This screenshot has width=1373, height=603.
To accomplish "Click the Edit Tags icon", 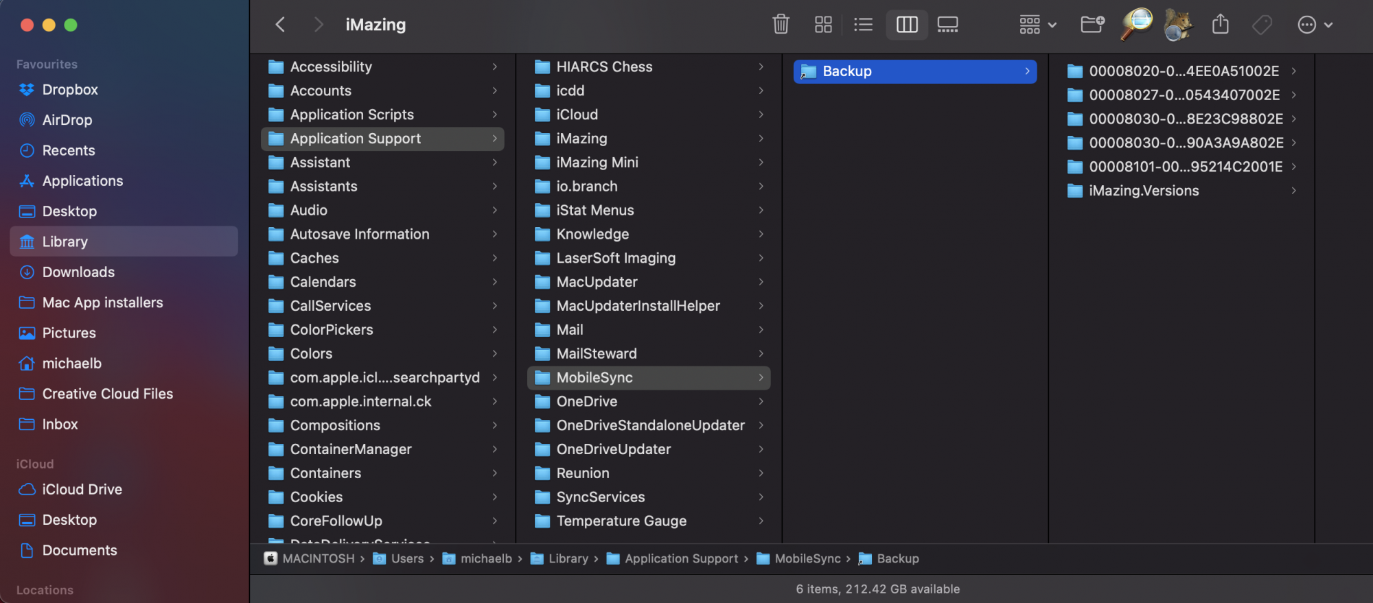I will point(1262,25).
